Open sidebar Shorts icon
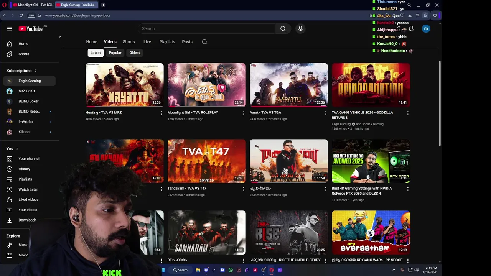This screenshot has width=491, height=276. click(x=10, y=54)
